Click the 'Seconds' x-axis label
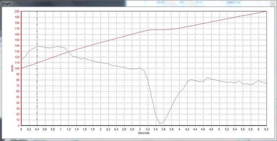277x141 pixels. point(144,133)
